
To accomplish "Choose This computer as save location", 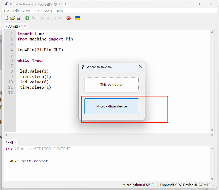I will [x=112, y=84].
